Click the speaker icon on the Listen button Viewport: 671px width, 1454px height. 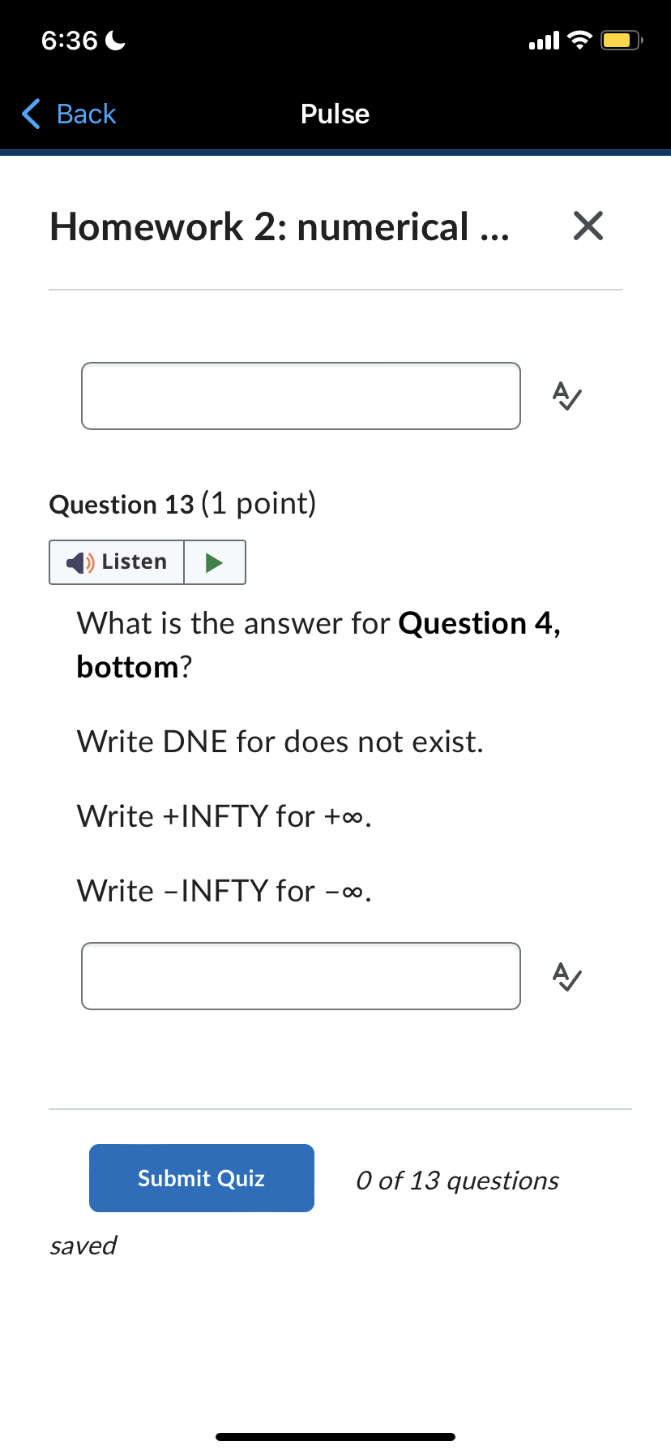pyautogui.click(x=78, y=561)
